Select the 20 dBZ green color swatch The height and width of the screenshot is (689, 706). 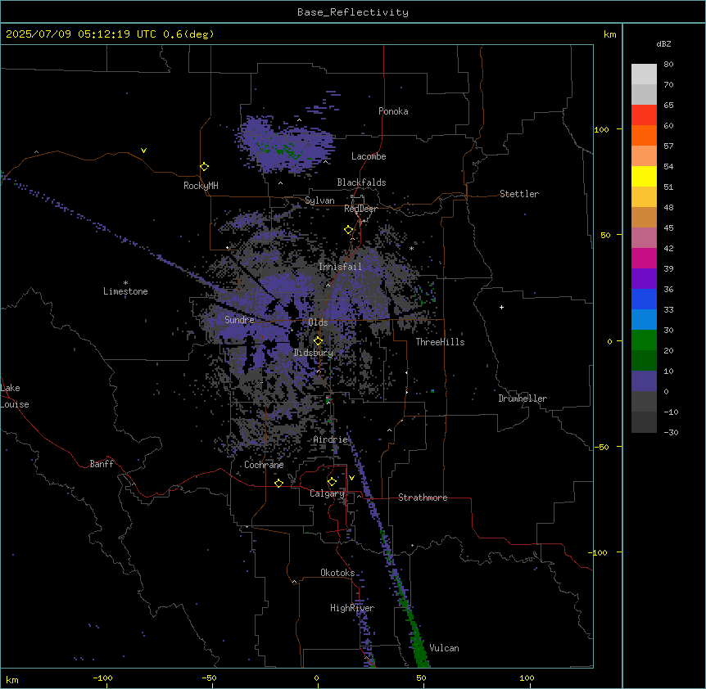click(644, 340)
